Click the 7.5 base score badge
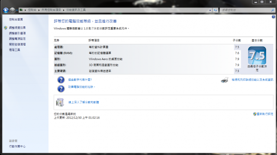 (257, 56)
